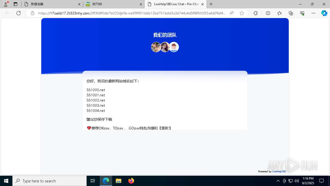The width and height of the screenshot is (330, 186).
Task: Open the LiveHelp100 link
Action: [x=279, y=172]
